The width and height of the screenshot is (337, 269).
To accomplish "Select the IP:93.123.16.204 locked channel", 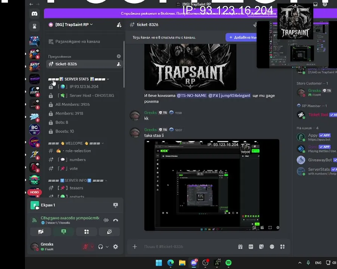I will [x=84, y=87].
